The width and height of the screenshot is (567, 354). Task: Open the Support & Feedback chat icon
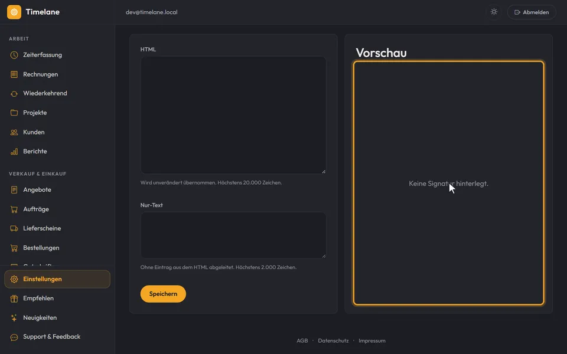pos(14,337)
